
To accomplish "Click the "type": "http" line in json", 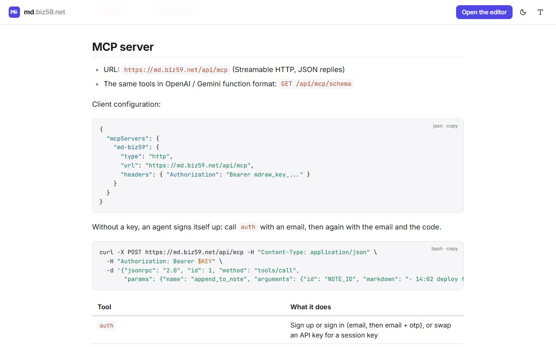I will pos(147,156).
